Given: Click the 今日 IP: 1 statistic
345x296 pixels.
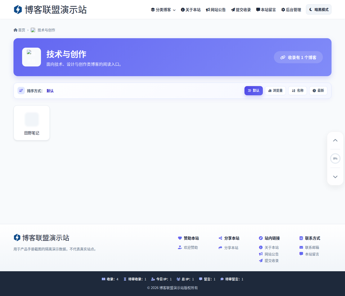Looking at the screenshot, I should pyautogui.click(x=161, y=279).
